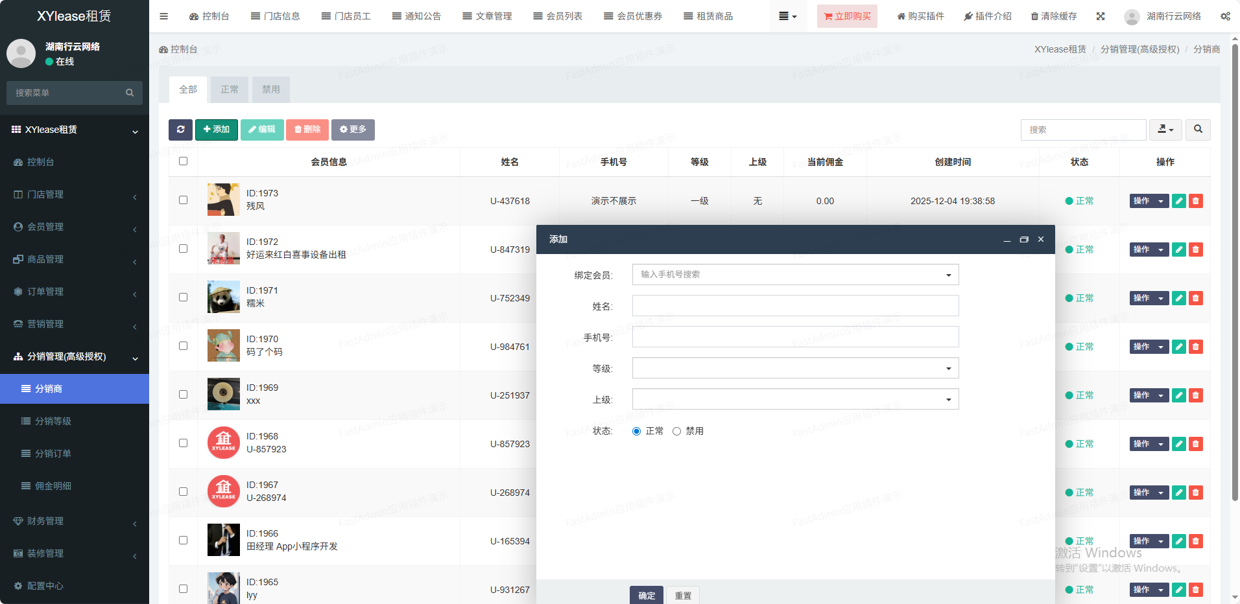Click red delete trash icon for ID:1973 row
Image resolution: width=1240 pixels, height=604 pixels.
(1195, 201)
